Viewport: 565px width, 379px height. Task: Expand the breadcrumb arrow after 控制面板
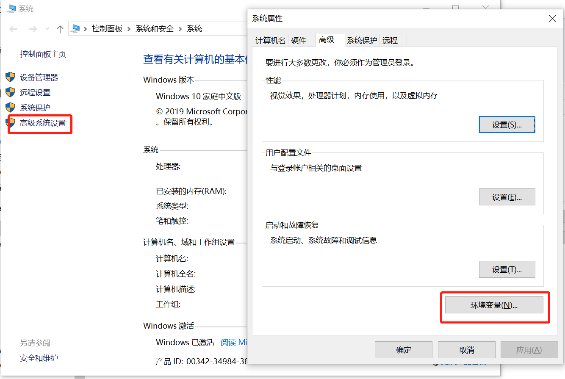(x=129, y=28)
